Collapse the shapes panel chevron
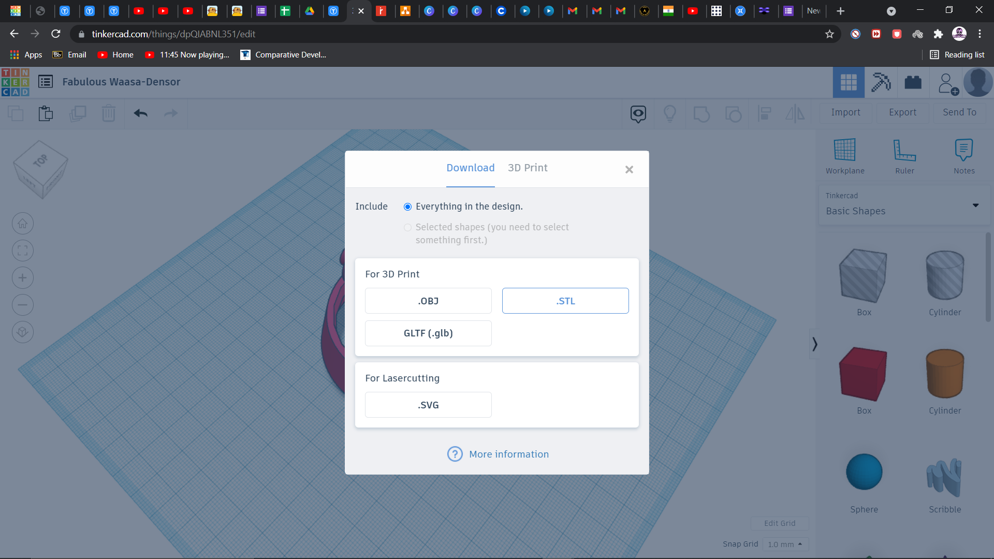Image resolution: width=994 pixels, height=559 pixels. tap(814, 343)
